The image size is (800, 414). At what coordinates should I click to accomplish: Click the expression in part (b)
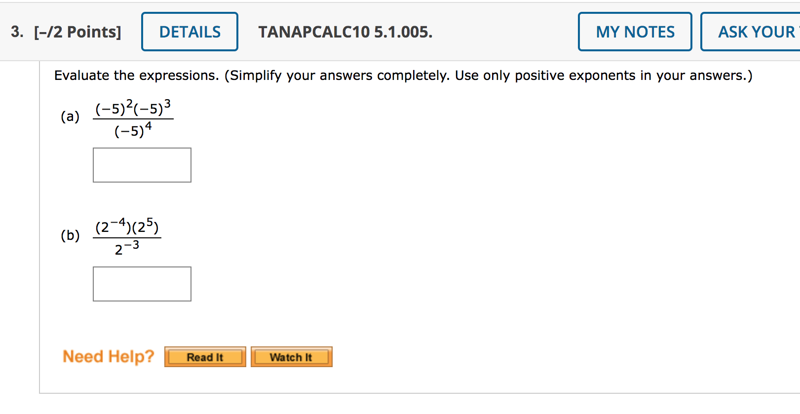click(x=128, y=236)
